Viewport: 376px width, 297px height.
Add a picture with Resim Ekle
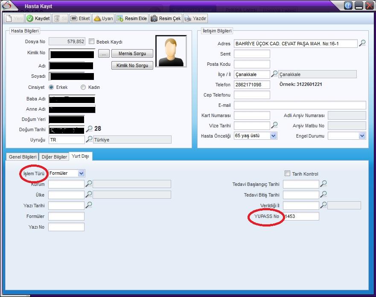pyautogui.click(x=131, y=19)
